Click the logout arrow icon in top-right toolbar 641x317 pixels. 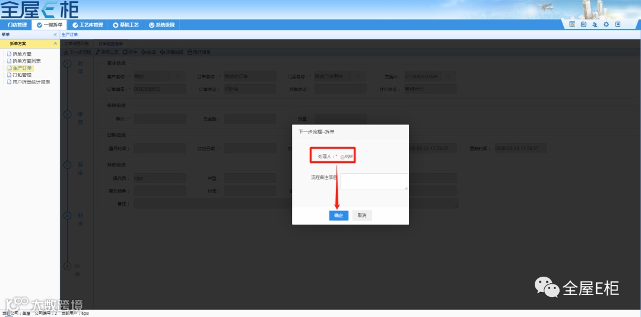coord(618,24)
